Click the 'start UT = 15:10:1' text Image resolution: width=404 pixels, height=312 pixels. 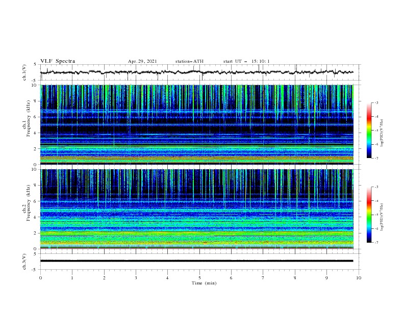coord(246,61)
